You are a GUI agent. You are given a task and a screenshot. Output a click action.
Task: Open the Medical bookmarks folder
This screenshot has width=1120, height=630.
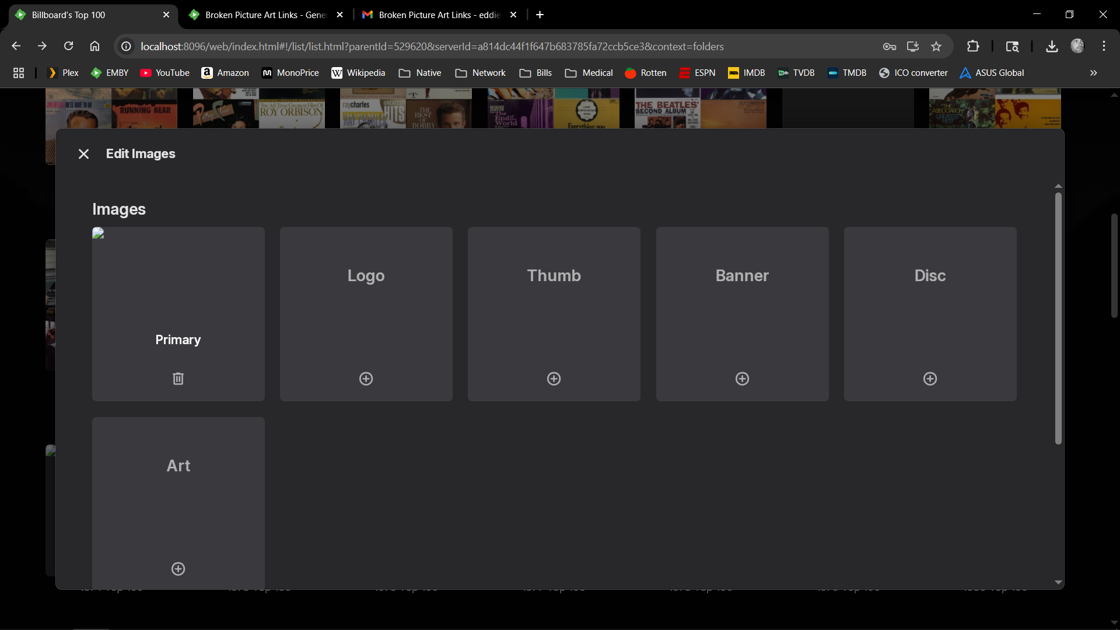click(x=589, y=73)
